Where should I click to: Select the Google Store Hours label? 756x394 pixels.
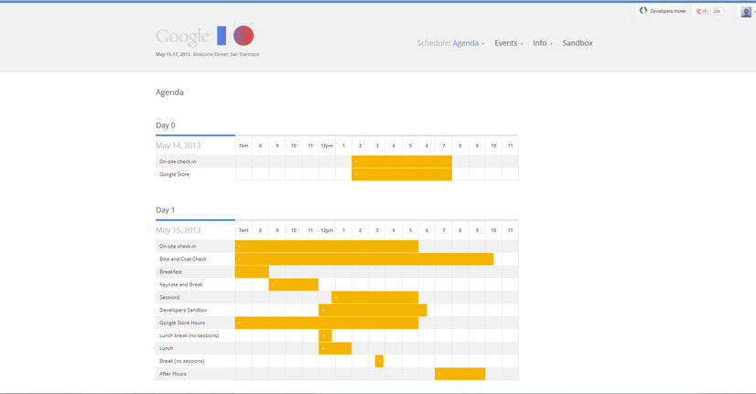[182, 323]
